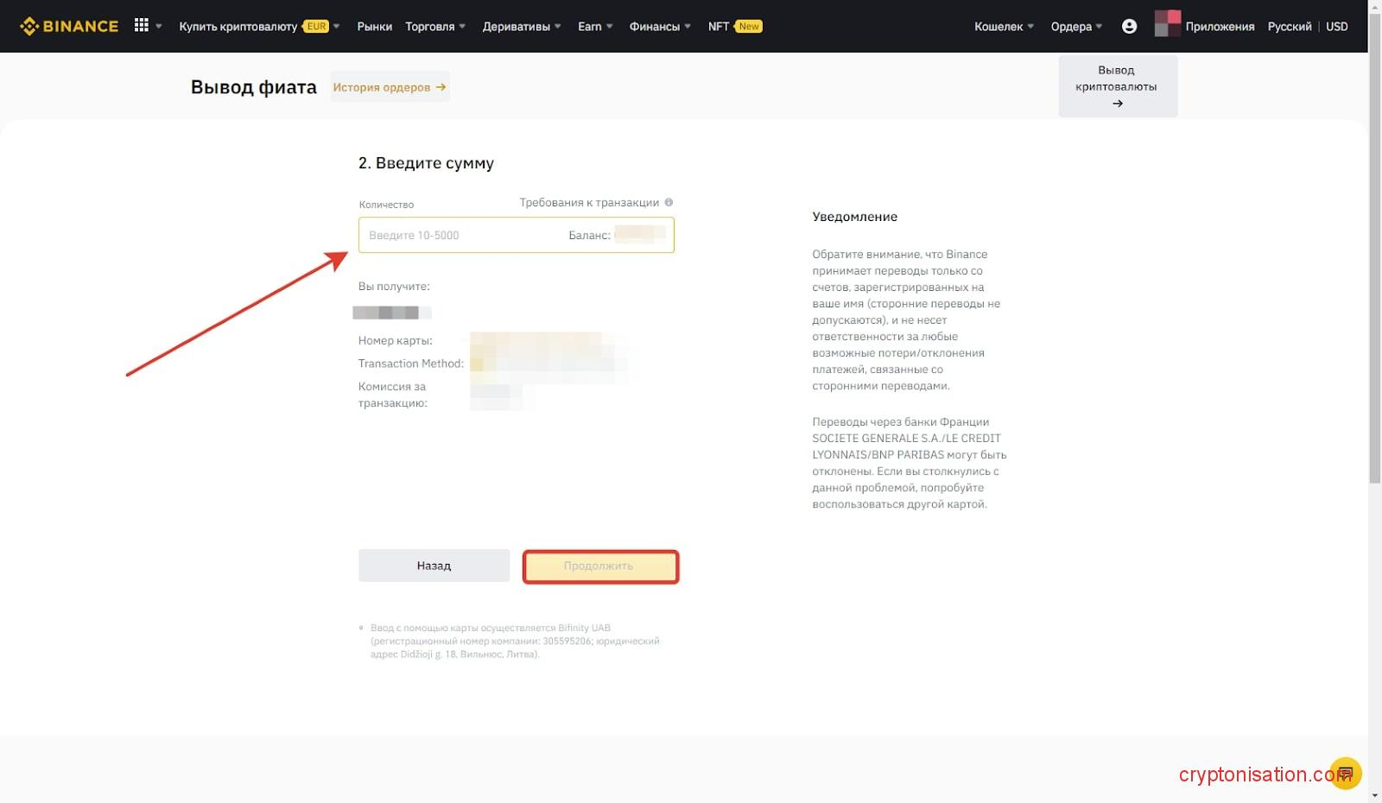The width and height of the screenshot is (1382, 803).
Task: Click the EUR badge in Купить криптовалюту
Action: 315,26
